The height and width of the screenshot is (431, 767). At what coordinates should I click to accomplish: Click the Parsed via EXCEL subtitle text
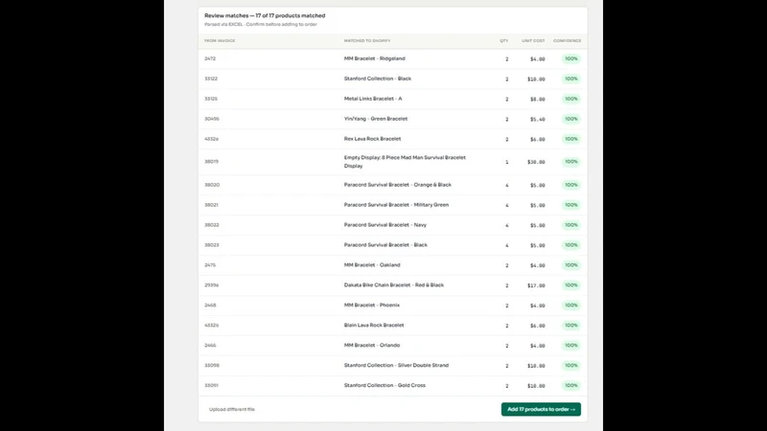261,25
